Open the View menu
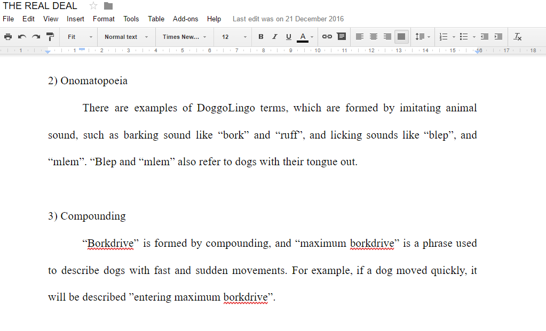Screen dimensions: 546x331 pos(51,19)
